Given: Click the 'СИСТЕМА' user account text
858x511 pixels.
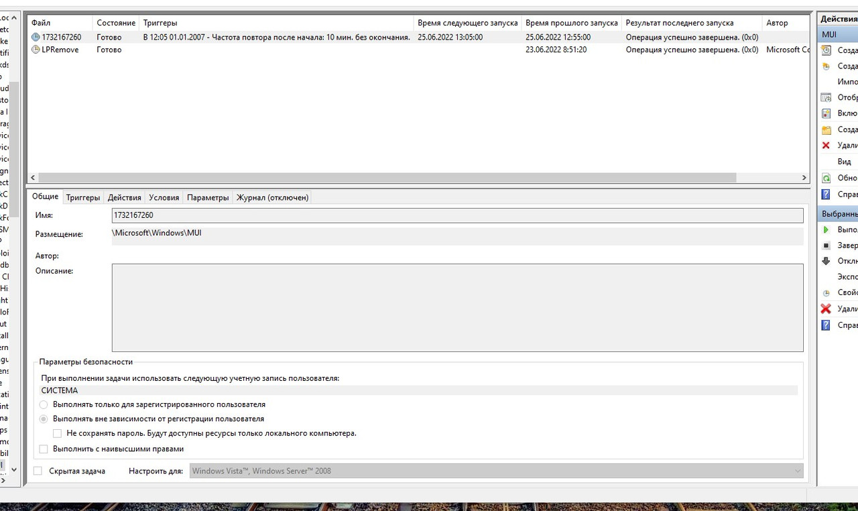Looking at the screenshot, I should click(x=60, y=390).
